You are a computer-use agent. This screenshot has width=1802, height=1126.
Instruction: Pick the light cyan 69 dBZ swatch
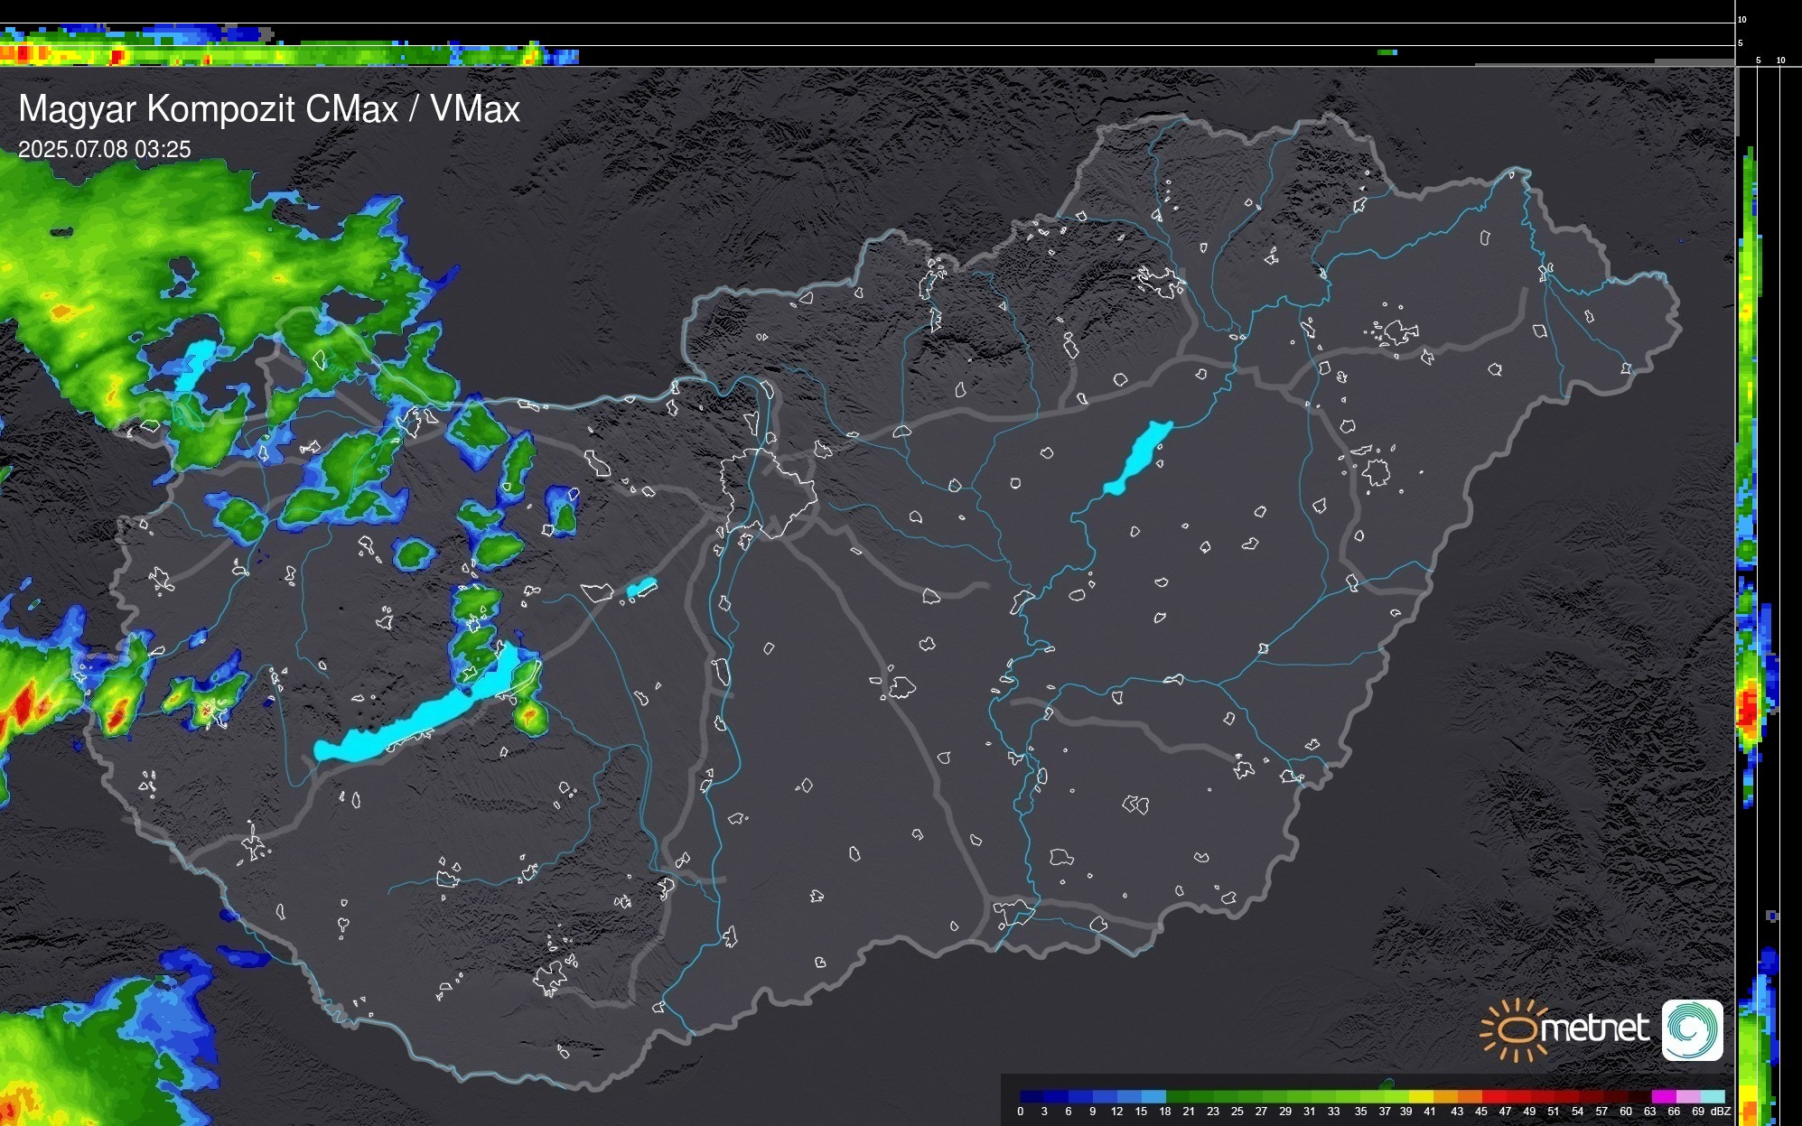point(1712,1097)
